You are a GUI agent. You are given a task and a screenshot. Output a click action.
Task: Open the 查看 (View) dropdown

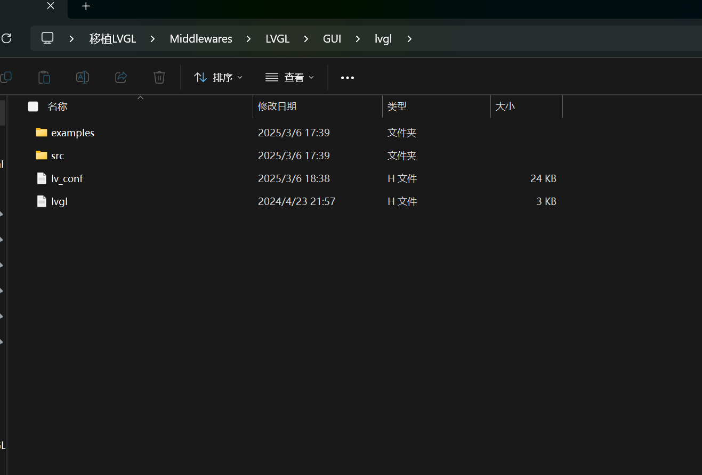pos(289,77)
